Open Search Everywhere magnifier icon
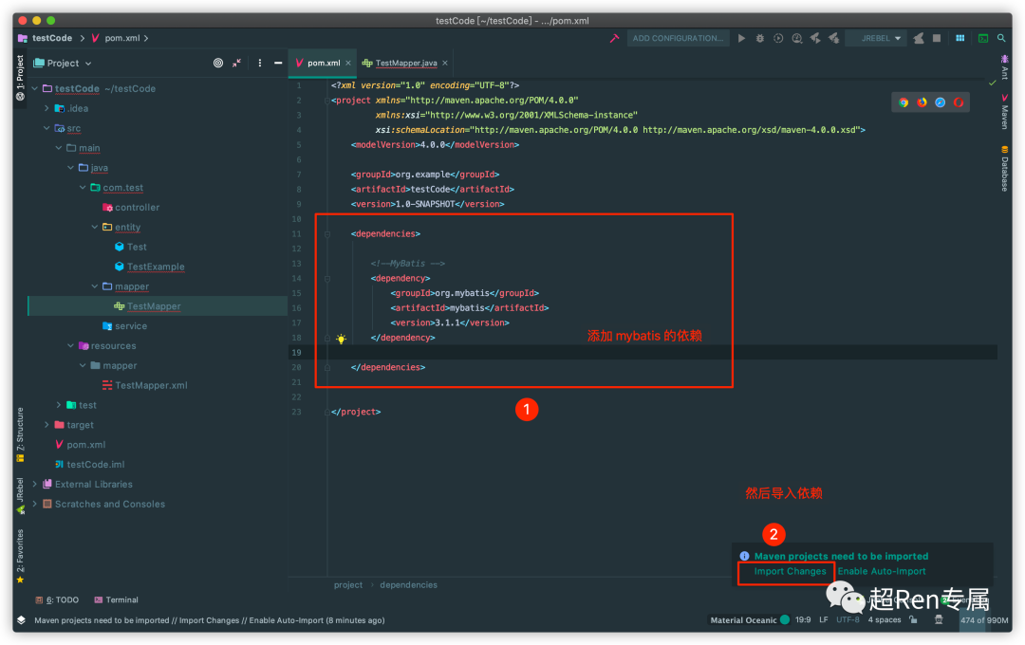The image size is (1025, 645). (1001, 39)
